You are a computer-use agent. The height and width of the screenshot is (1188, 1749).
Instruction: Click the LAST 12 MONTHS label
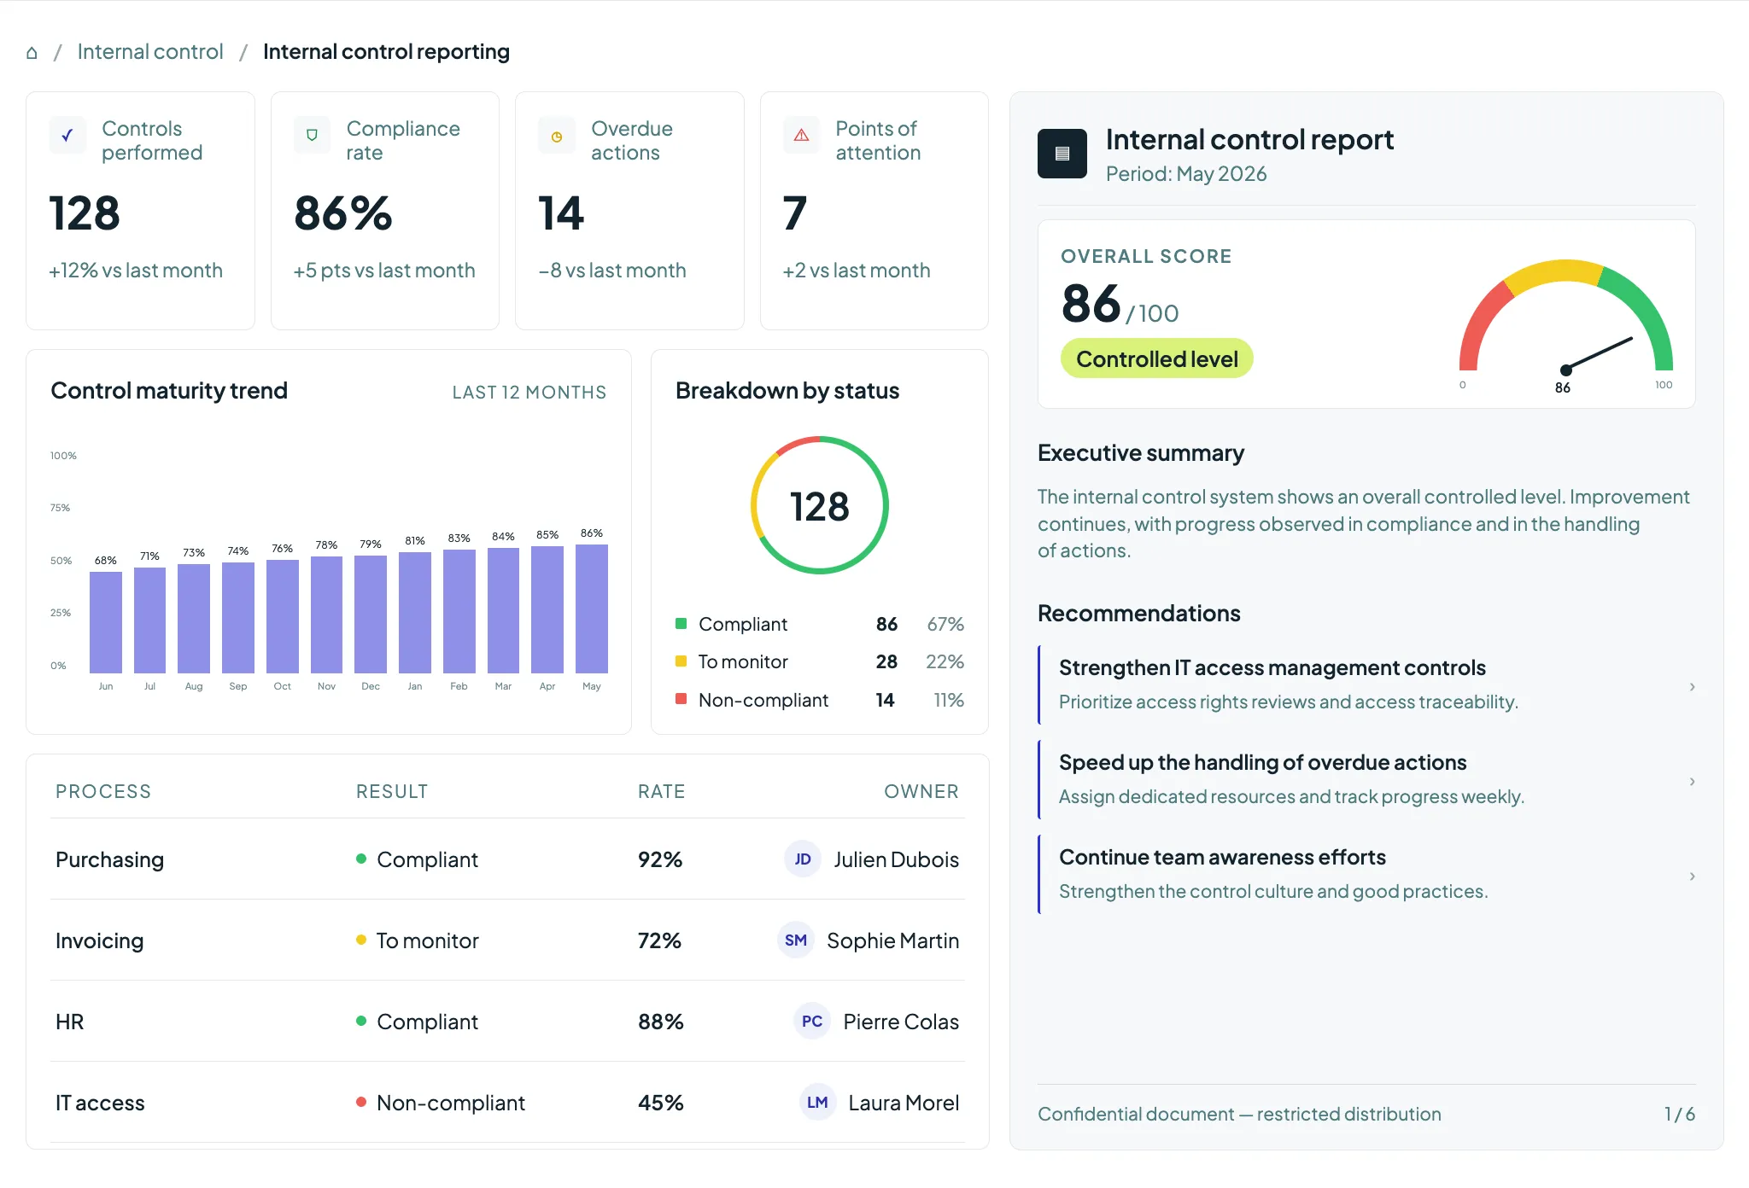pyautogui.click(x=529, y=392)
